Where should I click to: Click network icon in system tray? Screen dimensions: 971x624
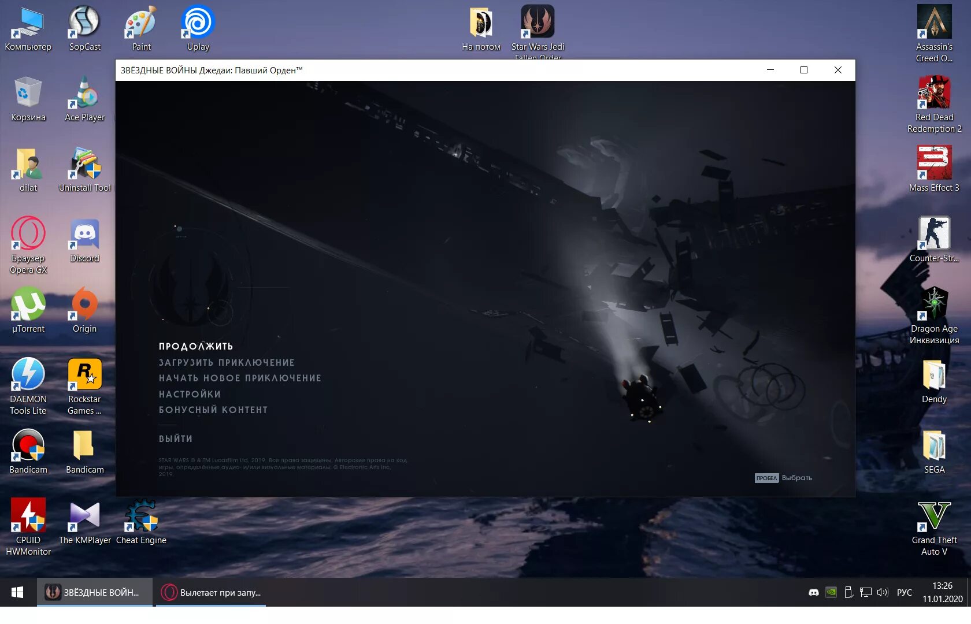[865, 592]
